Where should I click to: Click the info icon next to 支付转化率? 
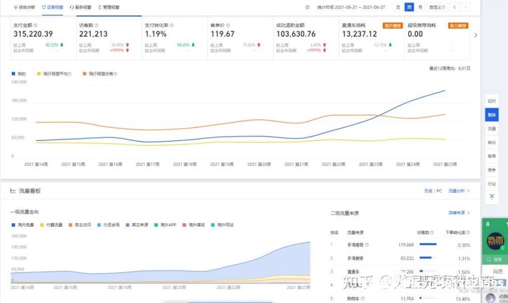(x=172, y=25)
